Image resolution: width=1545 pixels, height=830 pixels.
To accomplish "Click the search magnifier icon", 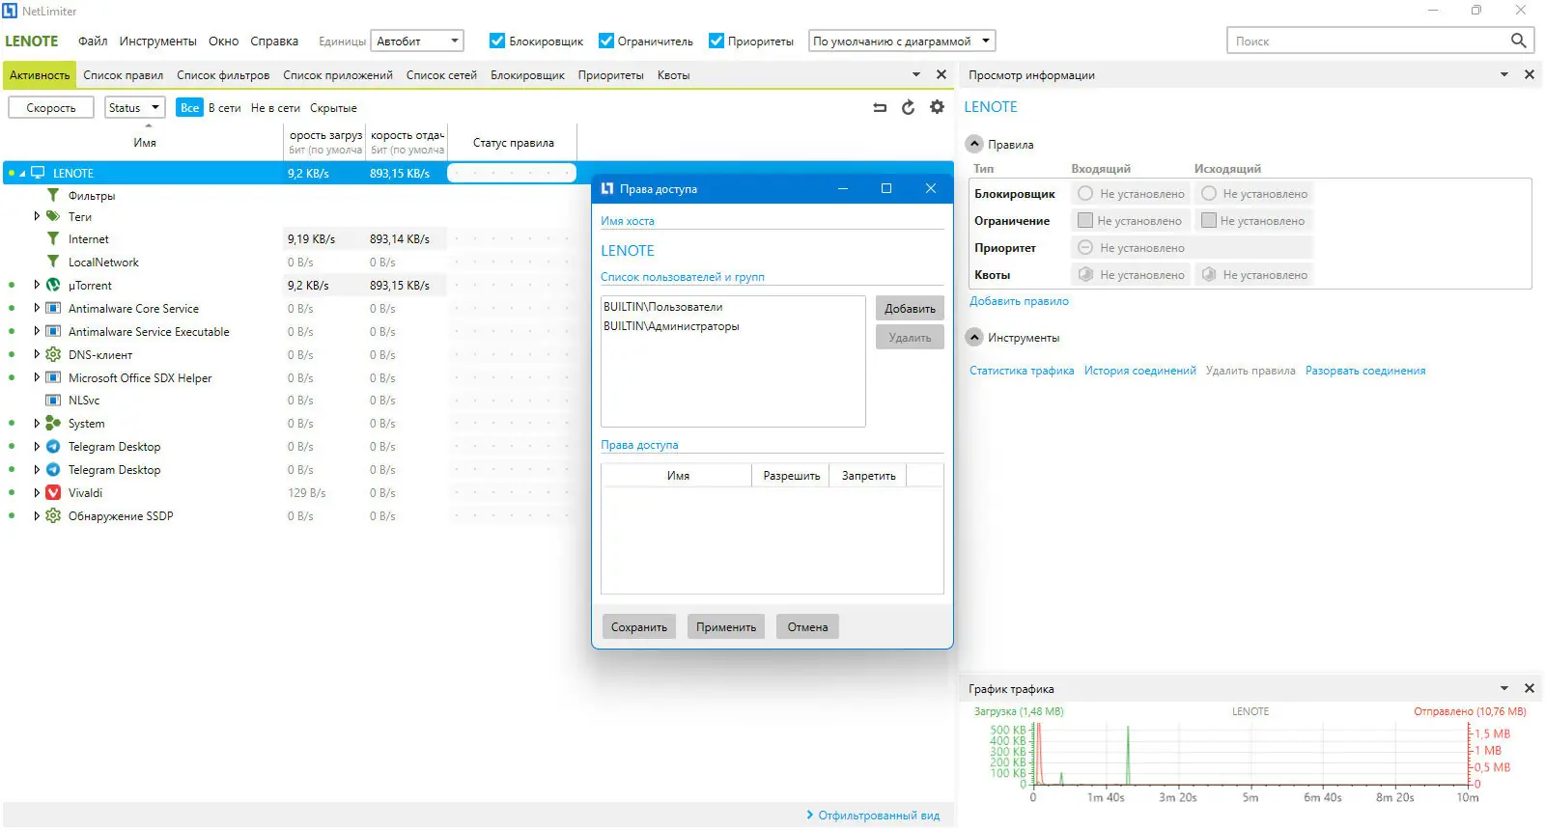I will pos(1518,41).
